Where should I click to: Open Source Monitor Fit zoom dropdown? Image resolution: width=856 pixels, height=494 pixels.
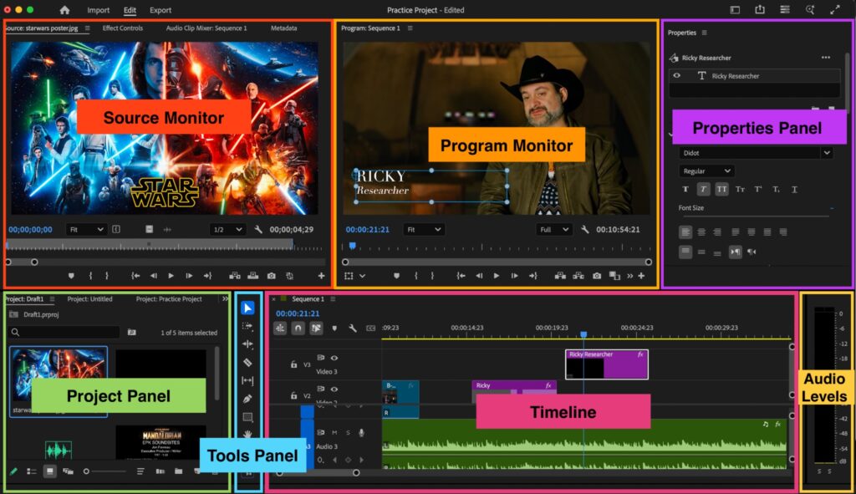86,229
